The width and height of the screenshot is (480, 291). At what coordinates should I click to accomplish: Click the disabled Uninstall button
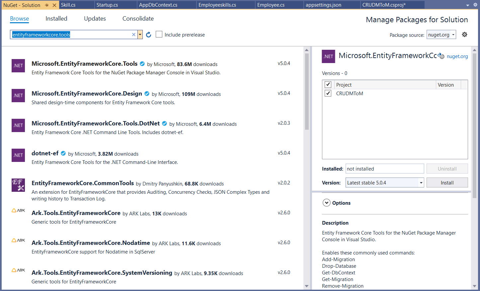click(x=447, y=169)
